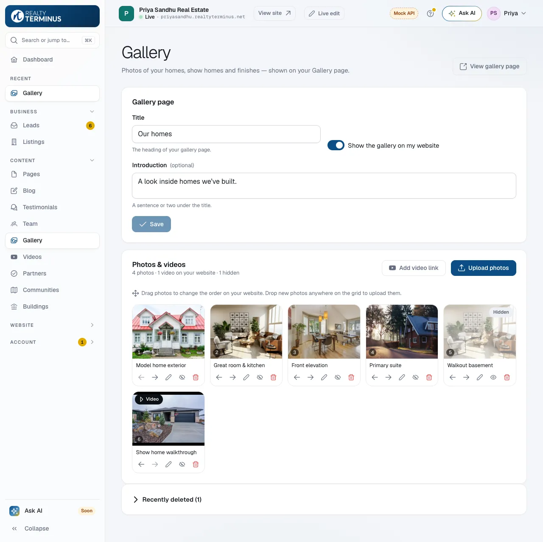The height and width of the screenshot is (542, 543).
Task: Click the gallery Title input field
Action: click(226, 134)
